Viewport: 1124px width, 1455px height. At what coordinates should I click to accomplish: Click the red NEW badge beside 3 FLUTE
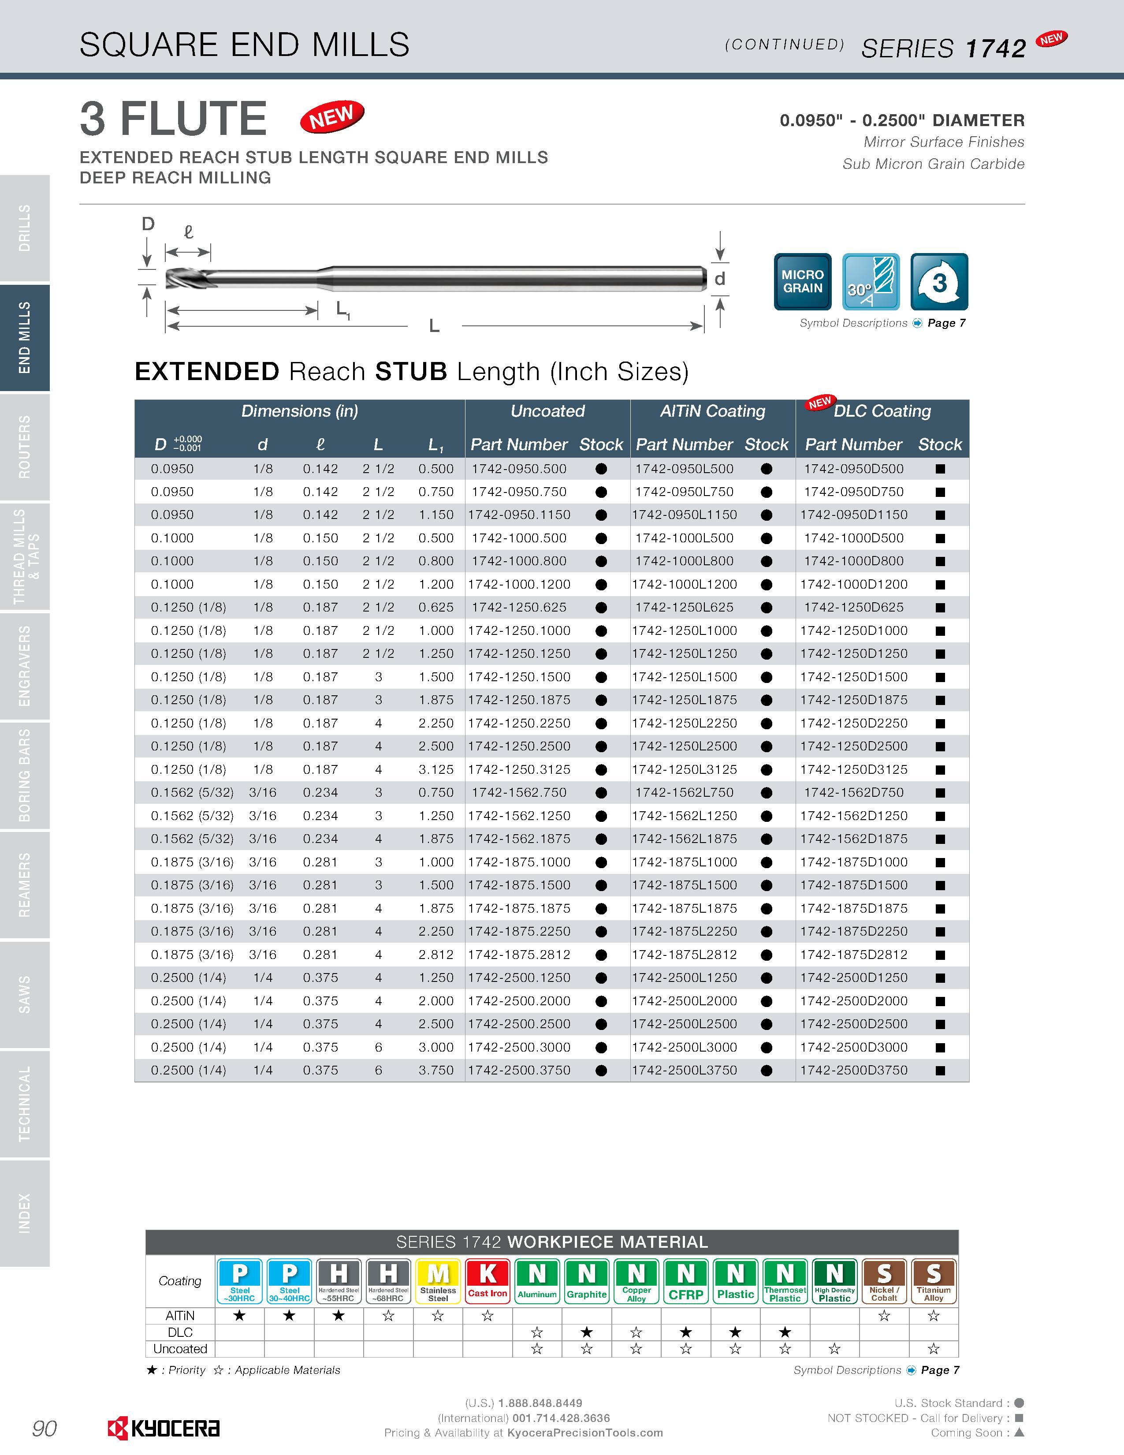331,117
